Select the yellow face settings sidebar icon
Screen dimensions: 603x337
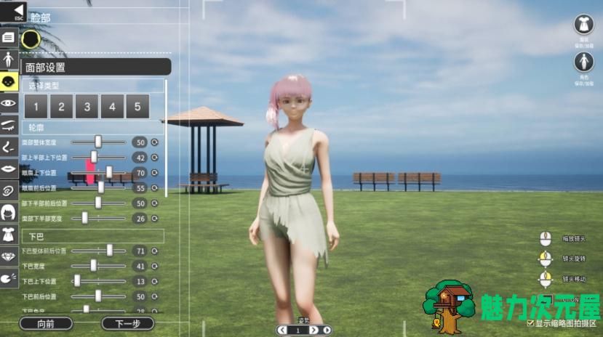9,81
